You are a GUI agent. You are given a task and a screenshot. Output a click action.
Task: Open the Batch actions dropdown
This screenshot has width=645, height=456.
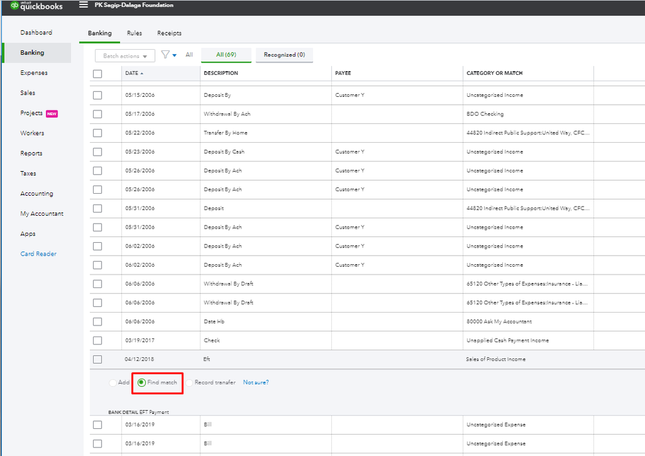tap(125, 56)
